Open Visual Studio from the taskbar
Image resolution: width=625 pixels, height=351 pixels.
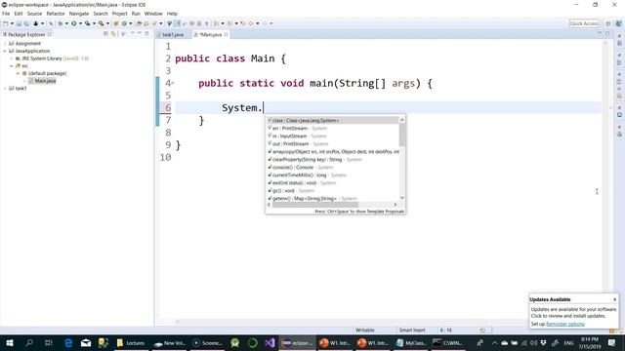click(270, 343)
